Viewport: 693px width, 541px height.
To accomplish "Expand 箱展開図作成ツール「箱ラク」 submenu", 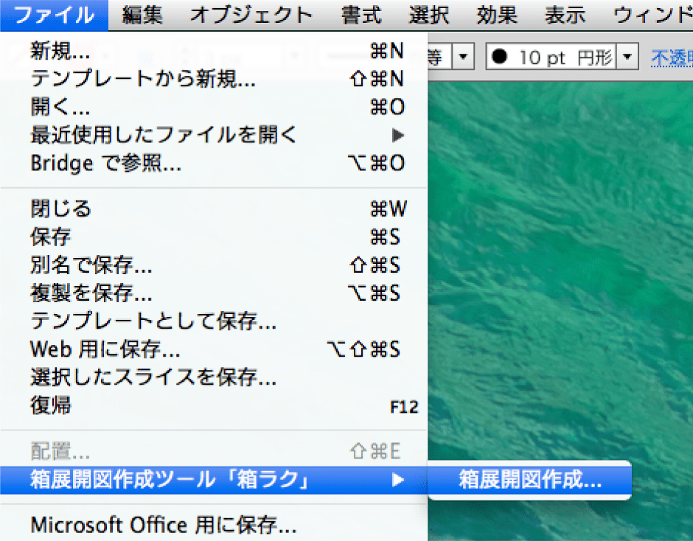I will 169,480.
